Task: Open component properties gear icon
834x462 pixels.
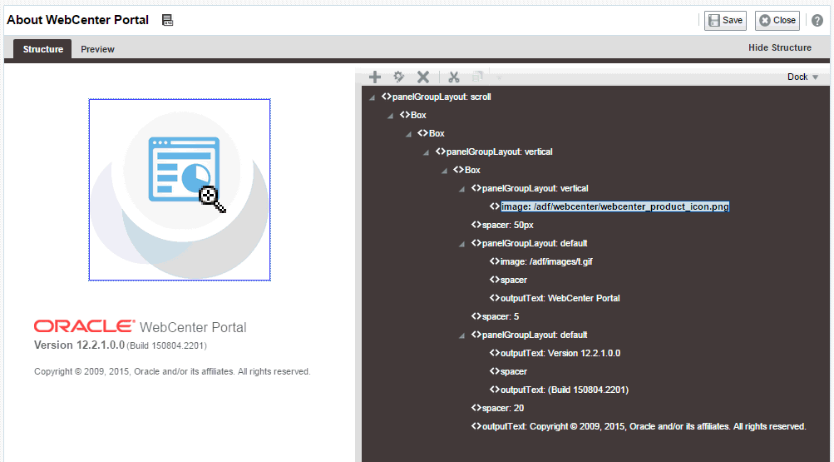Action: click(x=398, y=77)
